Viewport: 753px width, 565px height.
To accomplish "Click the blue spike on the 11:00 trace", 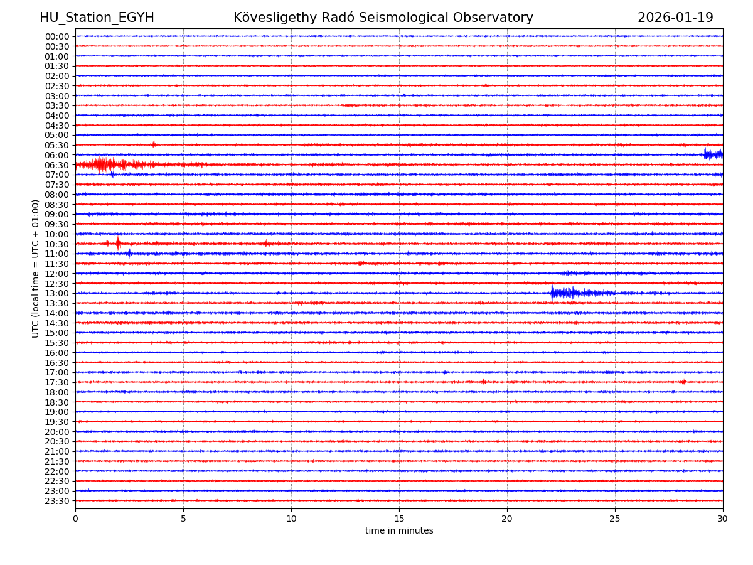I will [x=129, y=254].
